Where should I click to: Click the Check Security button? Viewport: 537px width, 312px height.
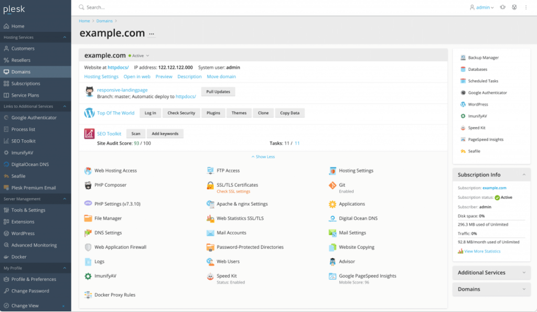pyautogui.click(x=181, y=113)
